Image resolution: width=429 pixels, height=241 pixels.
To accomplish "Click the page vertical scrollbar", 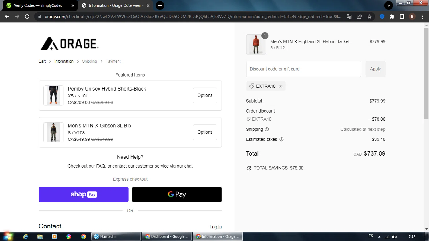I will tap(426, 74).
